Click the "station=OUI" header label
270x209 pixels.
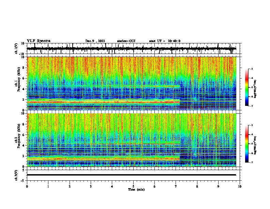click(126, 41)
